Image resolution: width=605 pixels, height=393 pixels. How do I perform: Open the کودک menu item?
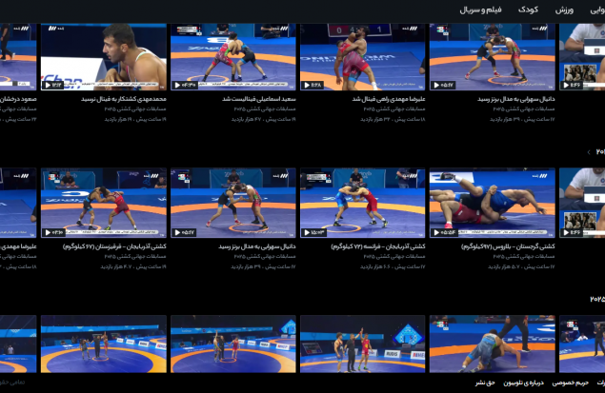click(x=528, y=10)
